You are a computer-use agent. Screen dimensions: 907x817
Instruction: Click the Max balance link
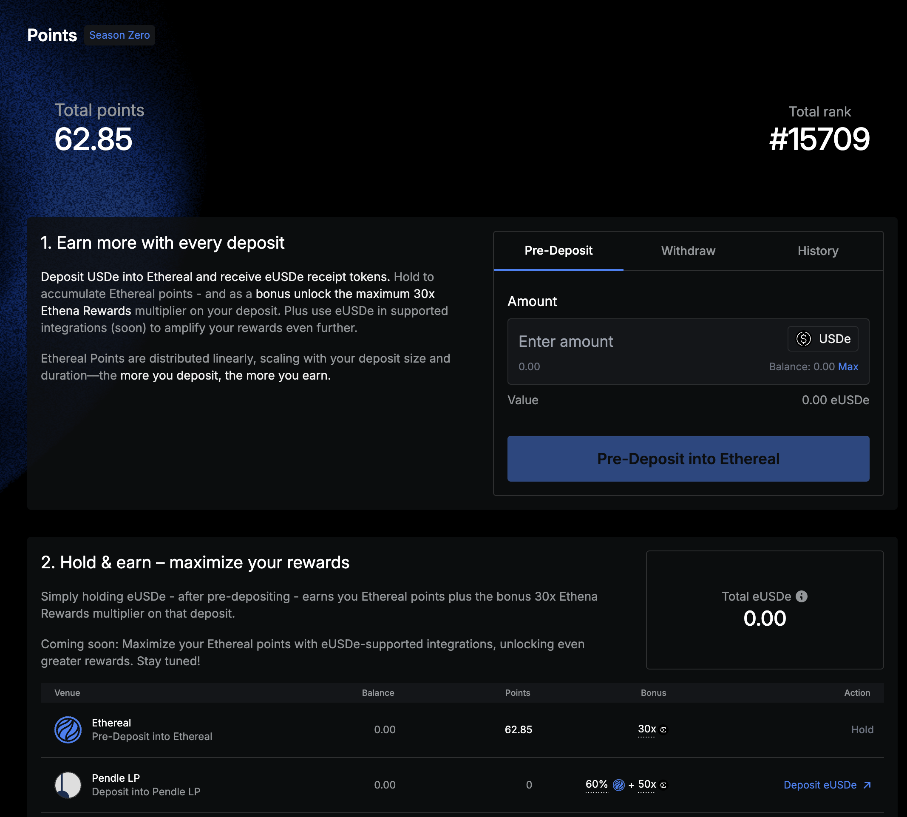click(x=848, y=366)
